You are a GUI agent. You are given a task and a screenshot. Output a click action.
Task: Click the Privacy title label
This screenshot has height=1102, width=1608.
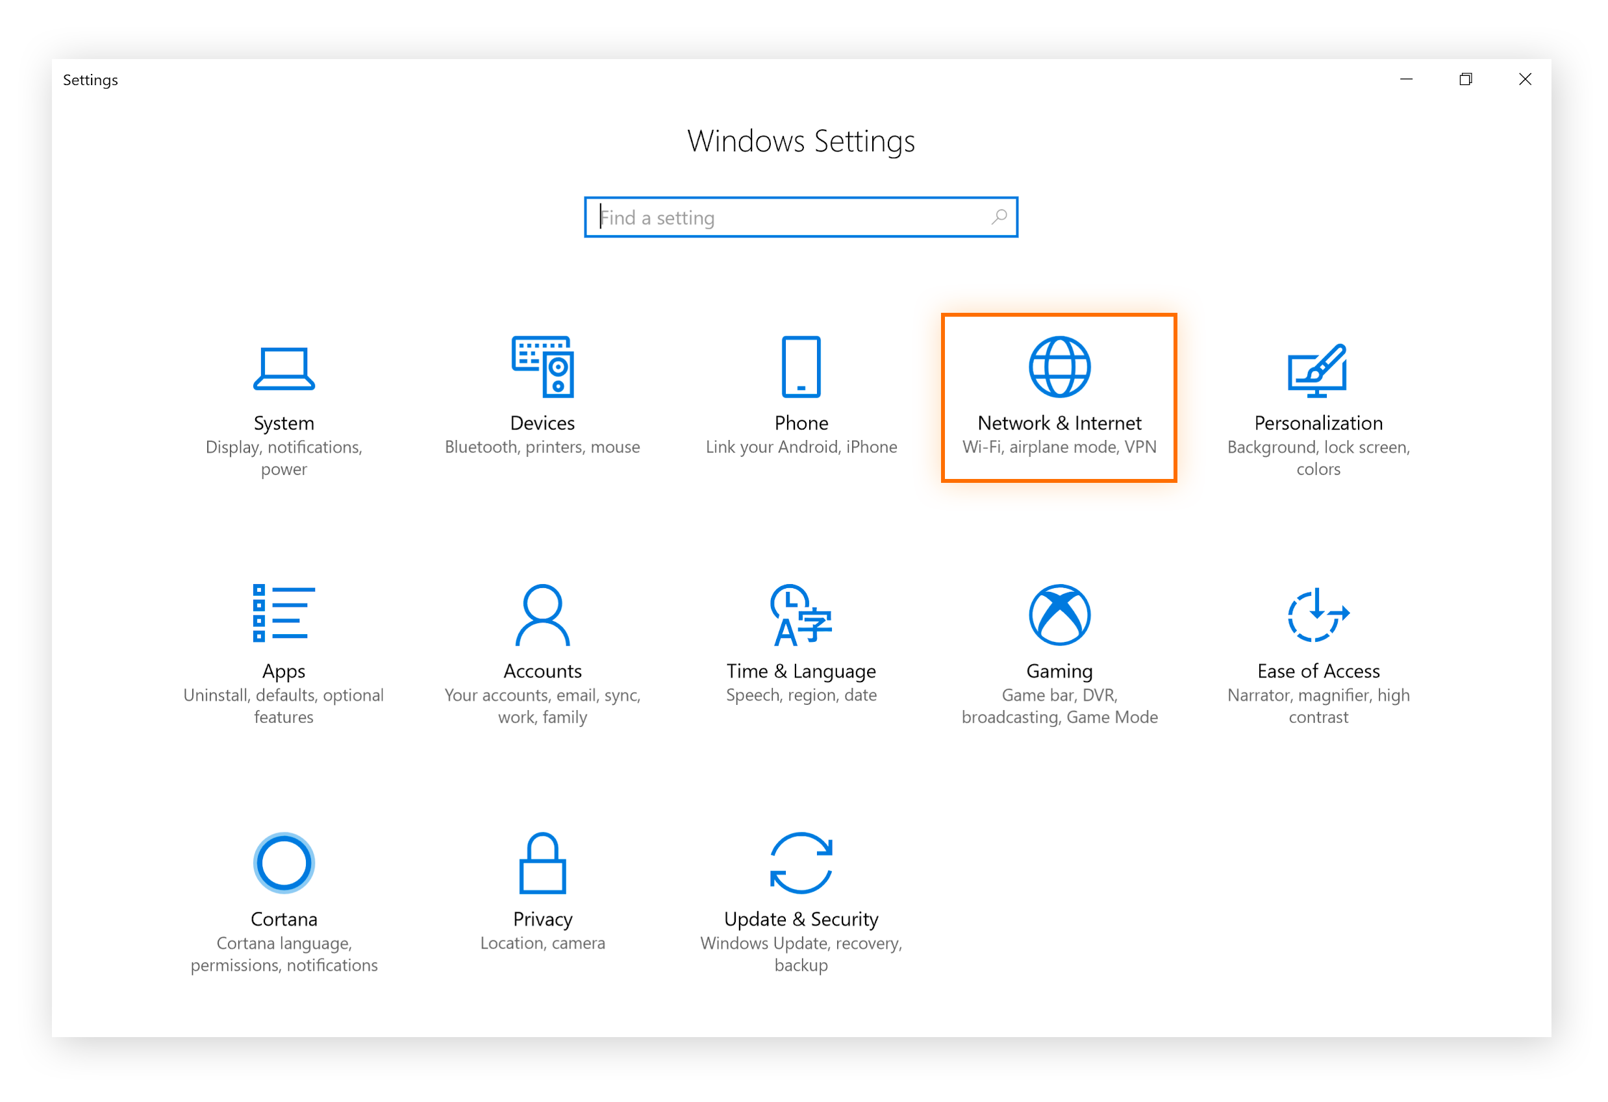[x=542, y=920]
